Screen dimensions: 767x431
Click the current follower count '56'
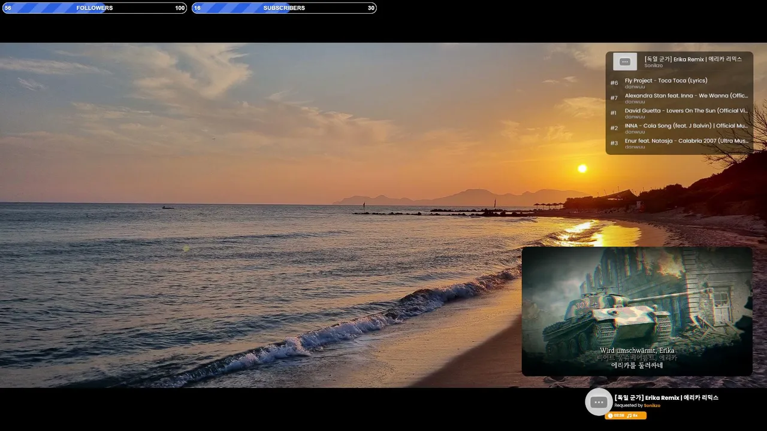(8, 8)
